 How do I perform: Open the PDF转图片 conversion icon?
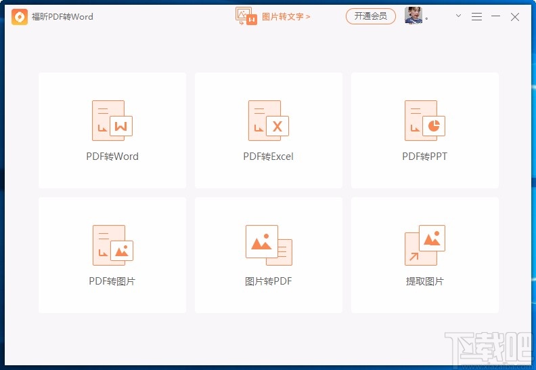pyautogui.click(x=112, y=245)
